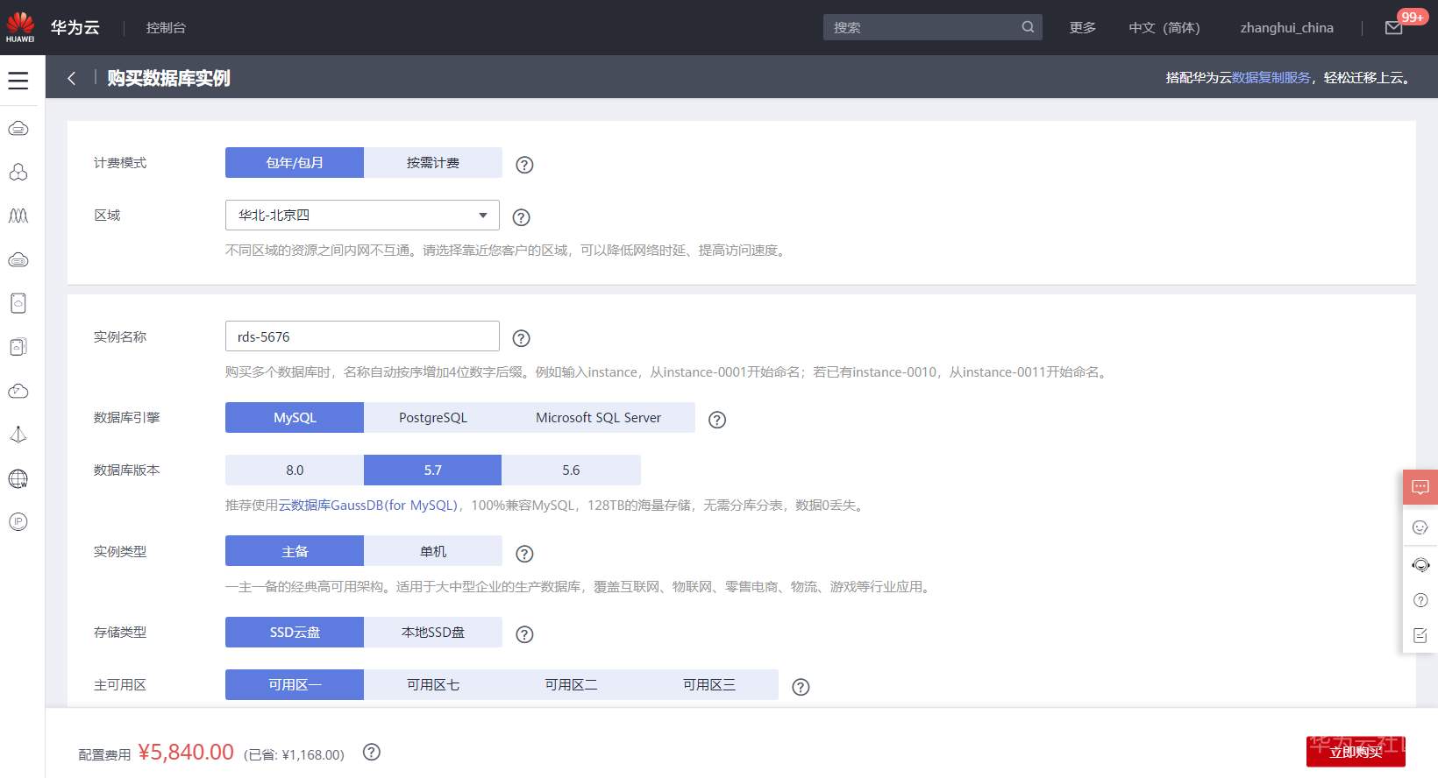Open the hamburger navigation menu
This screenshot has width=1438, height=778.
click(x=18, y=81)
